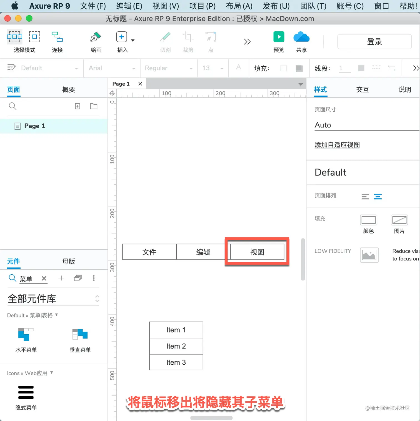Click the 视图 menu item on canvas
Image resolution: width=420 pixels, height=421 pixels.
(x=257, y=252)
